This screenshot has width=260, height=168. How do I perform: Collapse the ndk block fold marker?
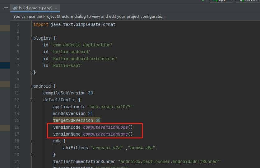click(31, 141)
